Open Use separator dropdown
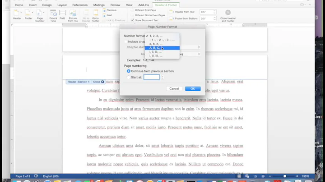This screenshot has height=182, width=325. (x=199, y=54)
